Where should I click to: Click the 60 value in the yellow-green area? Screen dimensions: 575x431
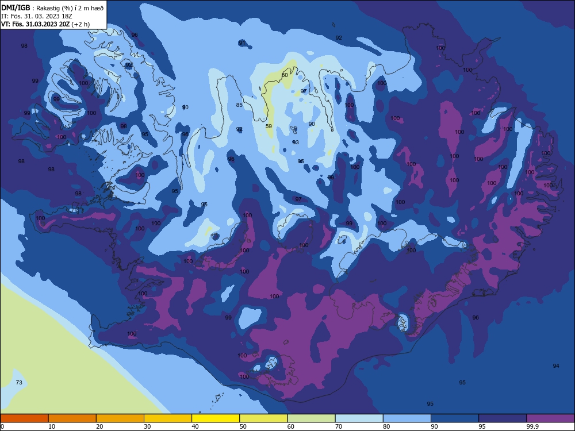click(285, 75)
